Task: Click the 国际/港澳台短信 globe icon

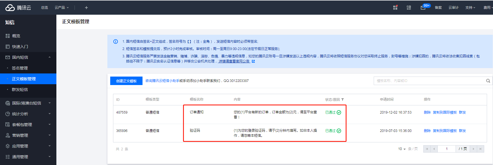Action: tap(8, 103)
